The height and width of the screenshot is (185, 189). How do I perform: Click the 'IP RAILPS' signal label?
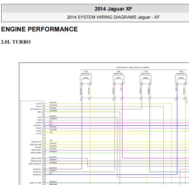pyautogui.click(x=37, y=125)
